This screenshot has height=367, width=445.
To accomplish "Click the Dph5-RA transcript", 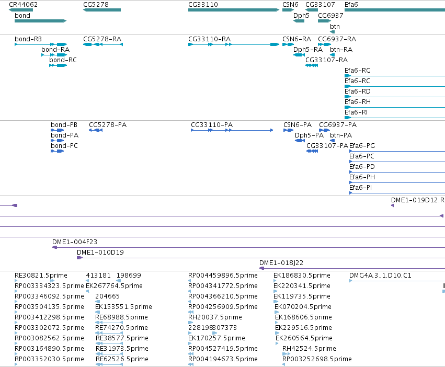I will (299, 55).
